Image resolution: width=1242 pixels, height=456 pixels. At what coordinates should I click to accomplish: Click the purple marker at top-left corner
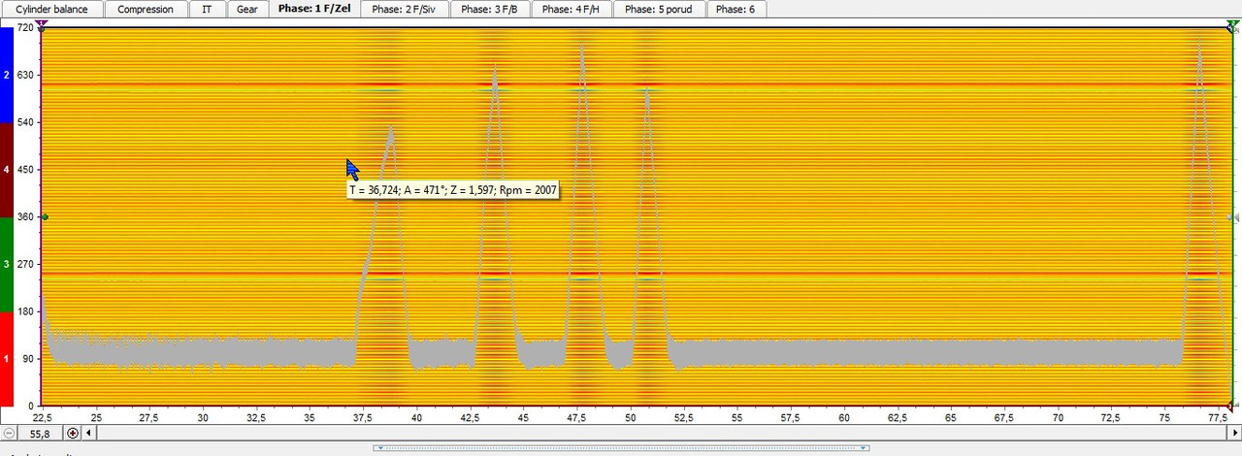point(41,24)
